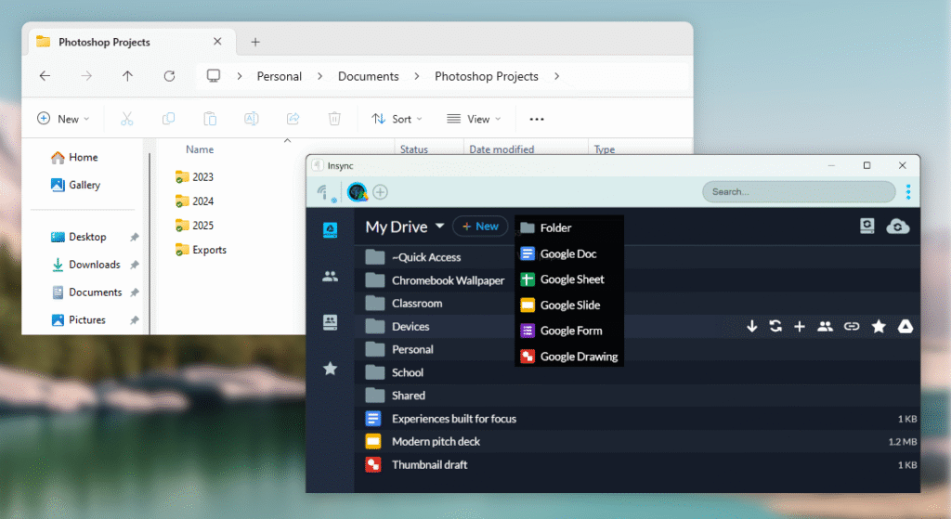This screenshot has height=519, width=951.
Task: Click the download arrow icon in Devices row
Action: click(752, 327)
